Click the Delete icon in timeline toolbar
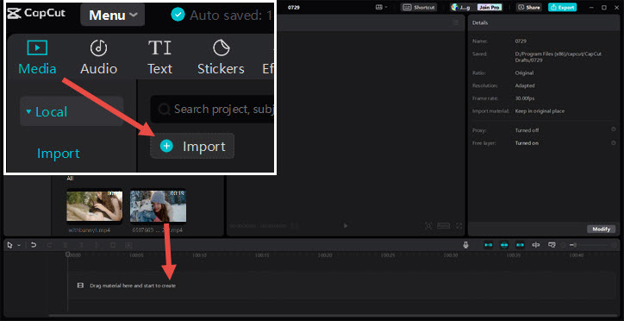Viewport: 624px width, 321px height. 113,245
